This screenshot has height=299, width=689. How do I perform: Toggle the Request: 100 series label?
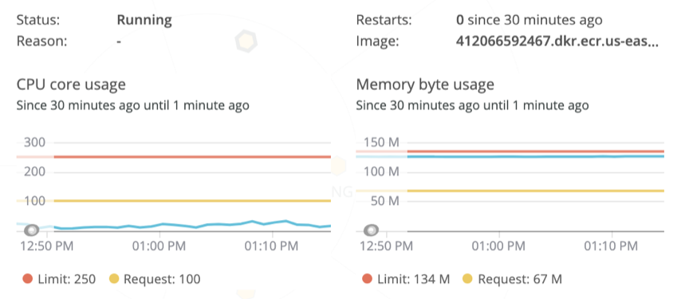[x=162, y=279]
